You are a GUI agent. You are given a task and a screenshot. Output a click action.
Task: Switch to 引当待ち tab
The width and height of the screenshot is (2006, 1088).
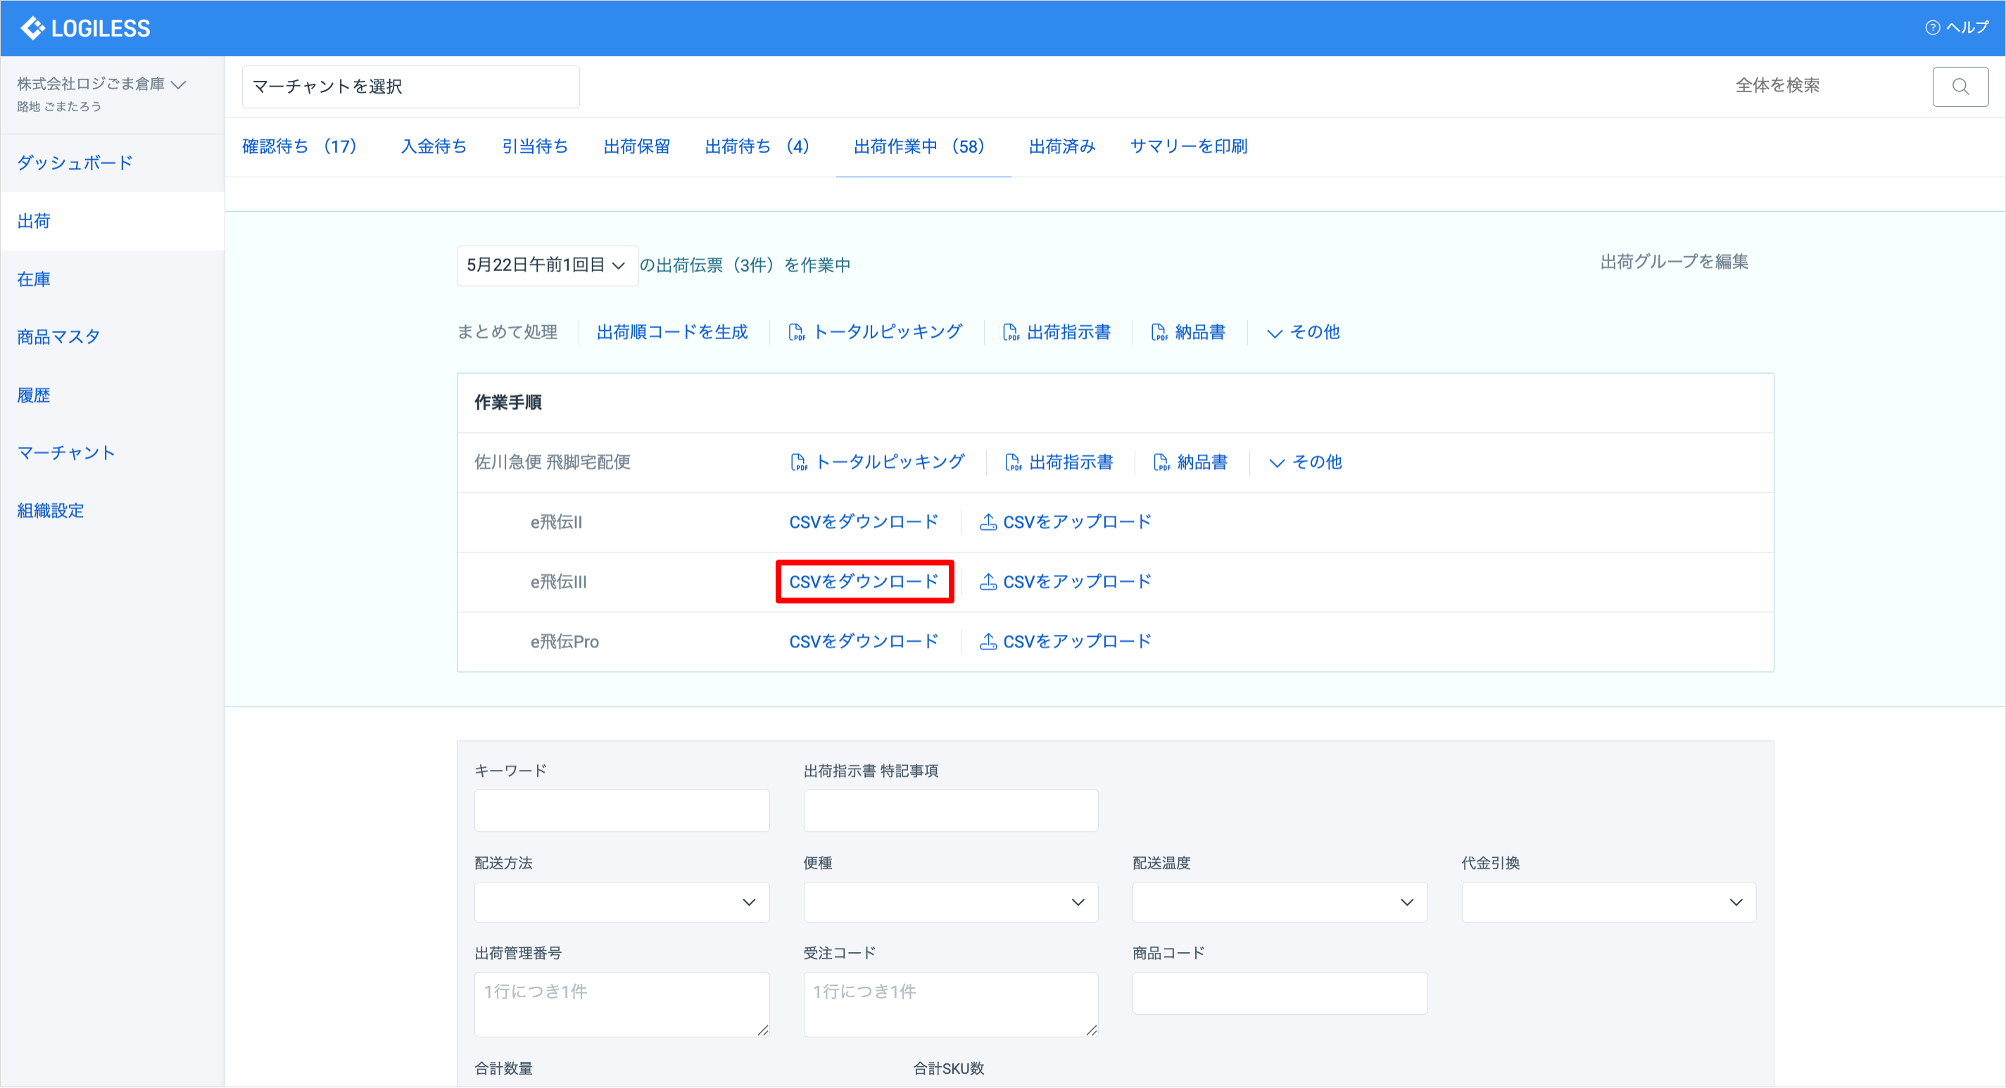point(534,146)
